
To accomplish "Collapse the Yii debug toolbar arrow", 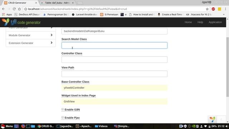I will click(221, 119).
